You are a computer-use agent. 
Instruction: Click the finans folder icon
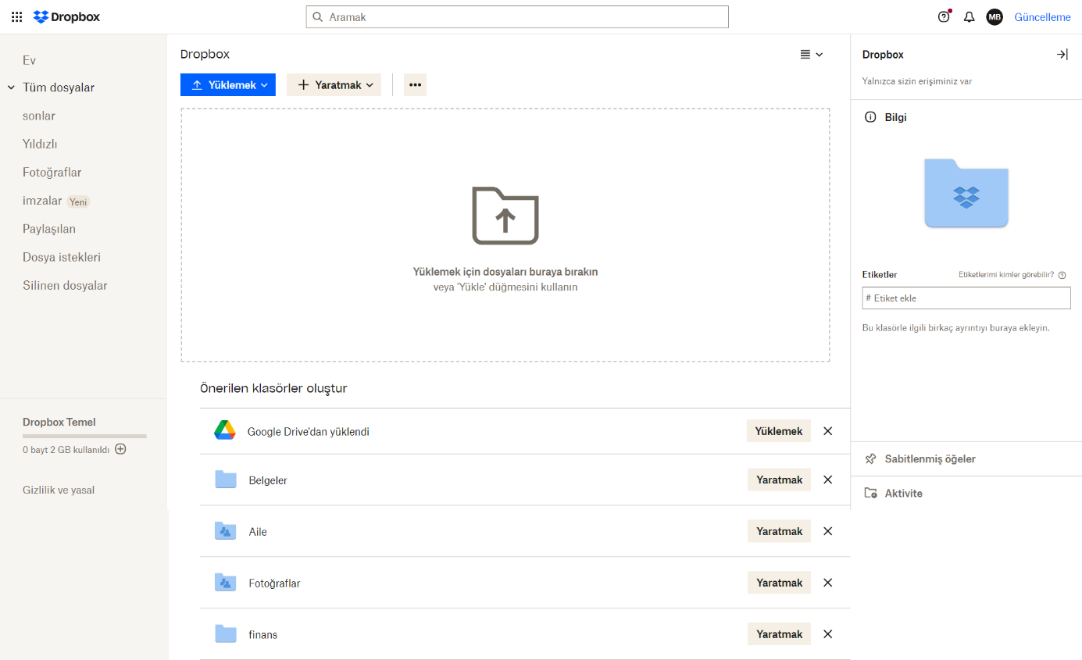(x=226, y=634)
